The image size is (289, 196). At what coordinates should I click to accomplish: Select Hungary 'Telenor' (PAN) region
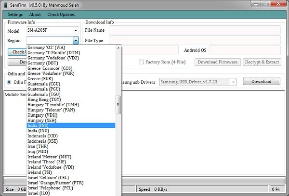[71, 110]
